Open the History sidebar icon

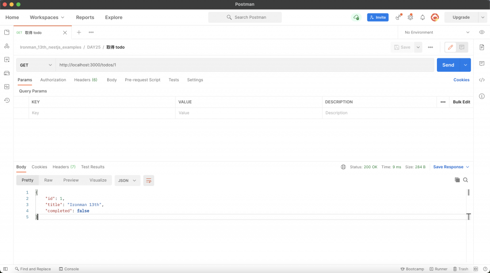7,100
